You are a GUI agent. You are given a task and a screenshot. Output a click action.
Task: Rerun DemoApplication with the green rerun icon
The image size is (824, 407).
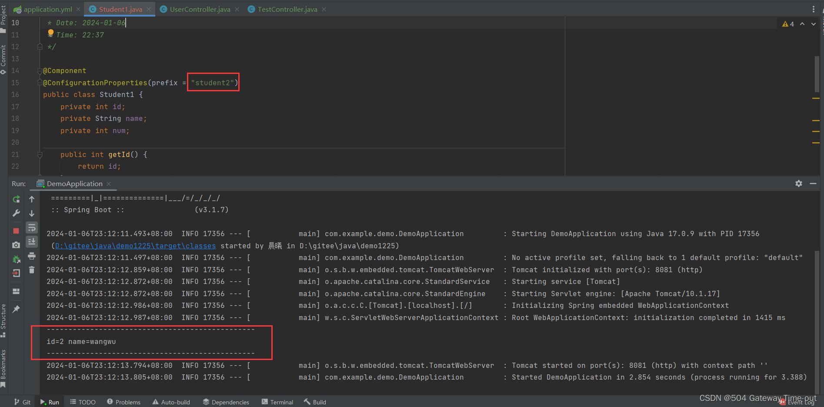16,199
